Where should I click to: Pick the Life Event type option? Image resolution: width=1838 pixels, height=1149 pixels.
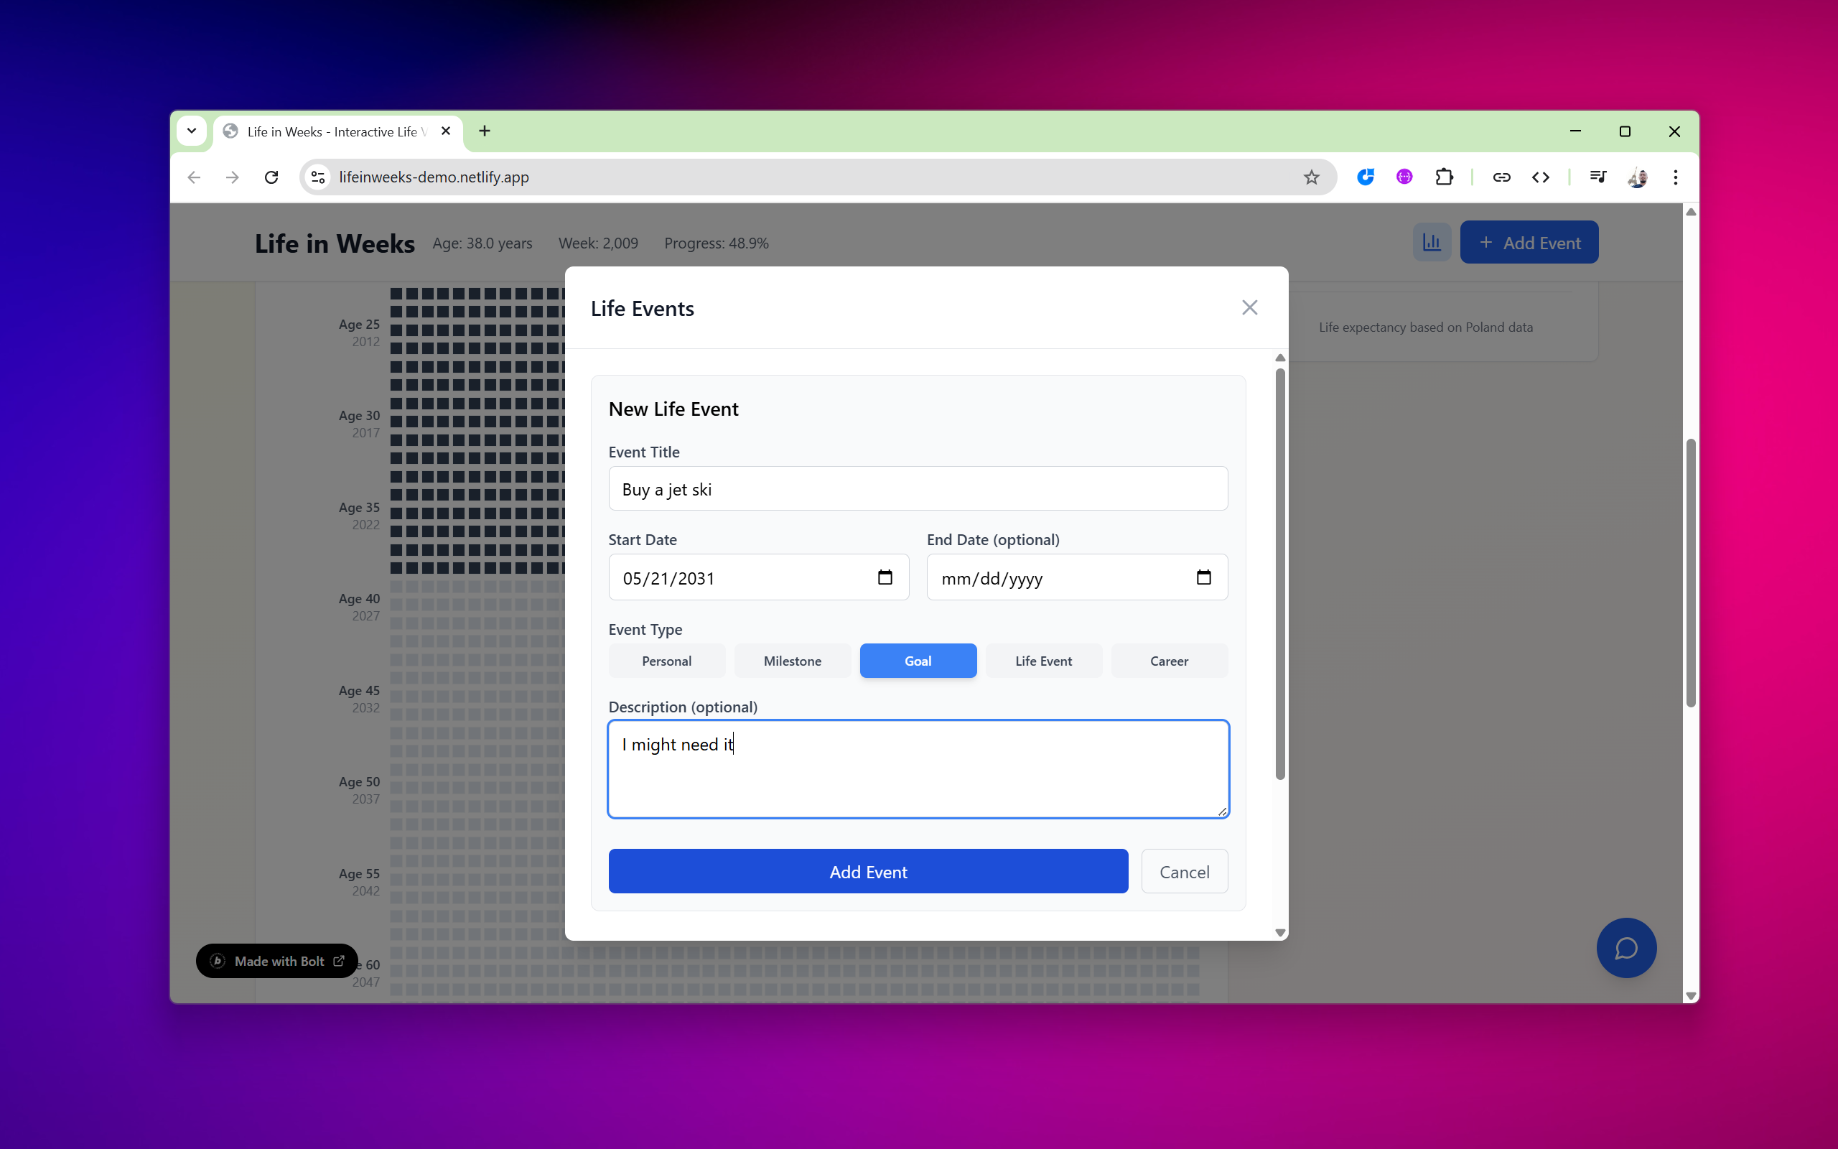1043,661
